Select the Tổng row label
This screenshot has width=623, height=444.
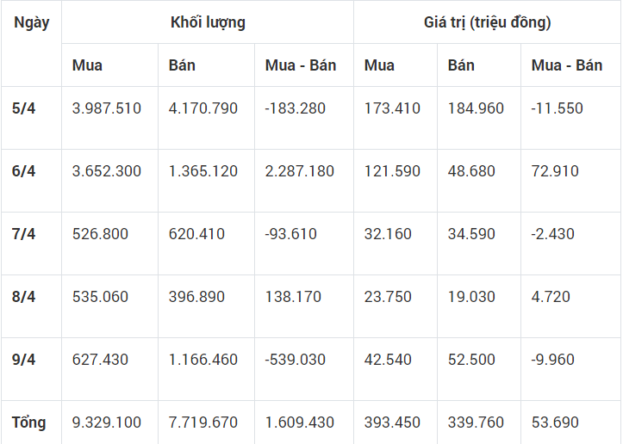click(28, 422)
